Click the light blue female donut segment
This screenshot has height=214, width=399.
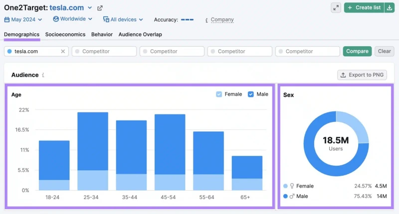(356, 124)
